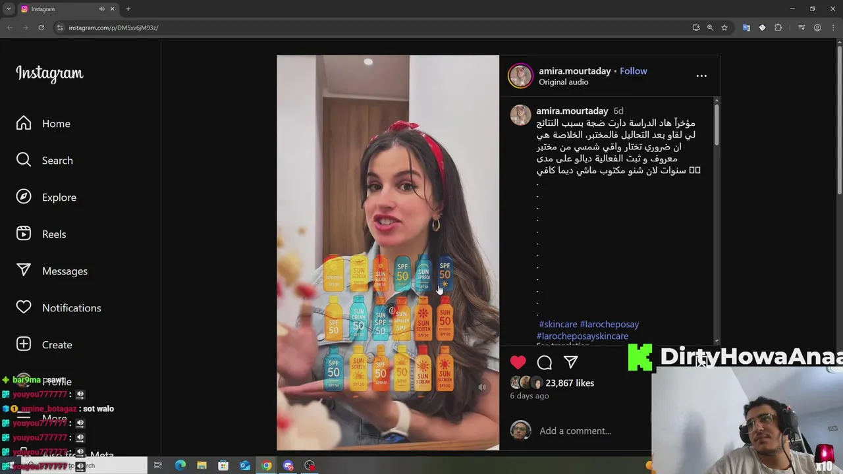Share post with paper plane icon

[571, 362]
